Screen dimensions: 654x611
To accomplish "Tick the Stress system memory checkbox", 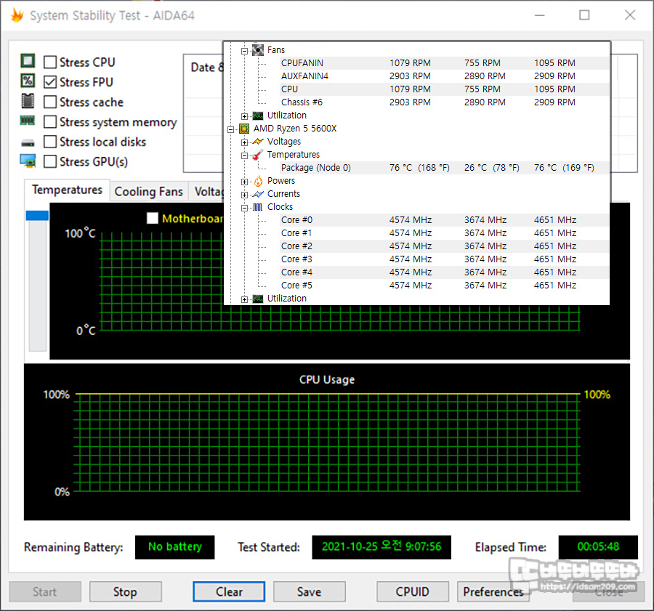I will click(50, 122).
